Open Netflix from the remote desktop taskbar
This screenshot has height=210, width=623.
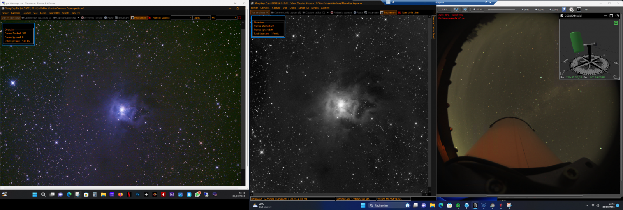pyautogui.click(x=129, y=194)
